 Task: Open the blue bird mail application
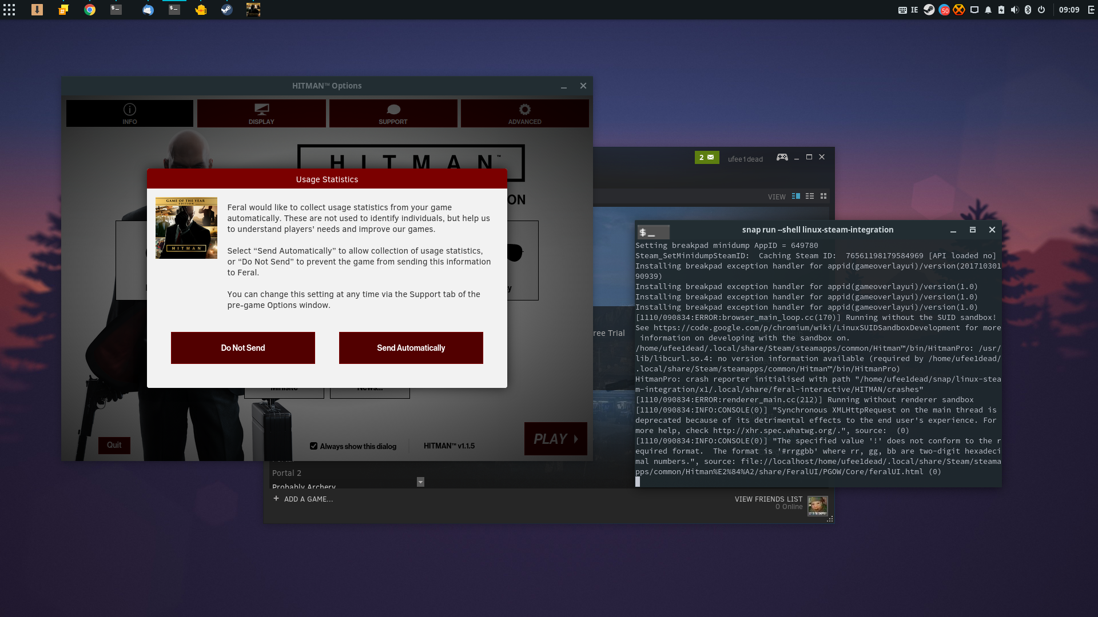[148, 10]
